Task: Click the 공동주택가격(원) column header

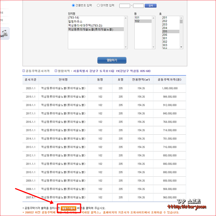Action: click(170, 80)
